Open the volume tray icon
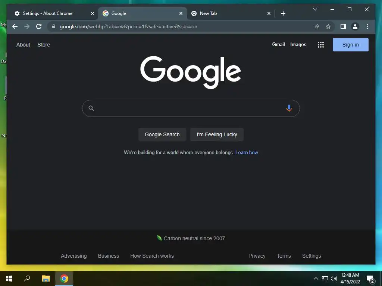The image size is (382, 286). [334, 279]
